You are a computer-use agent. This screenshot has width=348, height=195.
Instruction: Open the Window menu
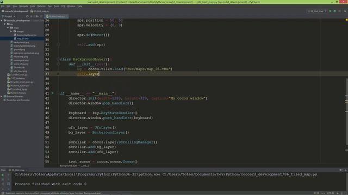tap(71, 6)
